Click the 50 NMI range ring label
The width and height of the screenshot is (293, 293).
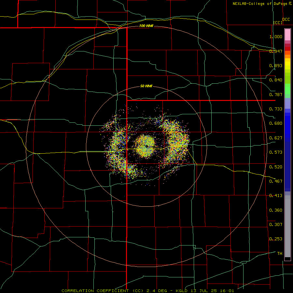146,86
